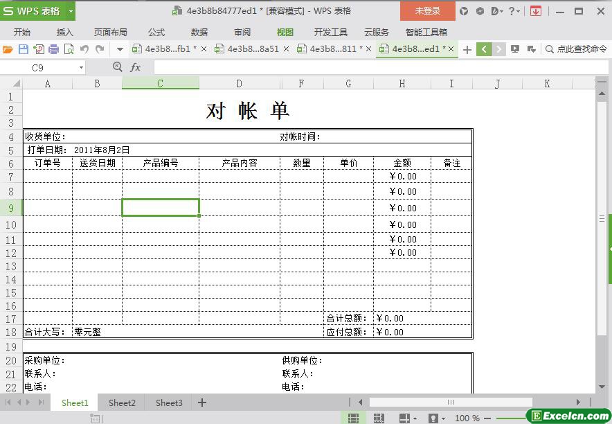Switch to Page Break Preview view
Image resolution: width=612 pixels, height=424 pixels.
pos(379,418)
